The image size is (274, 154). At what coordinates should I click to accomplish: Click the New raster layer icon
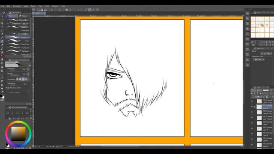pyautogui.click(x=253, y=97)
